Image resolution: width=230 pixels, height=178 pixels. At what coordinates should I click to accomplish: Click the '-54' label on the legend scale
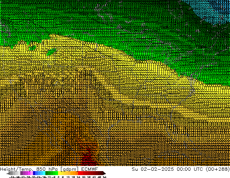(12, 177)
